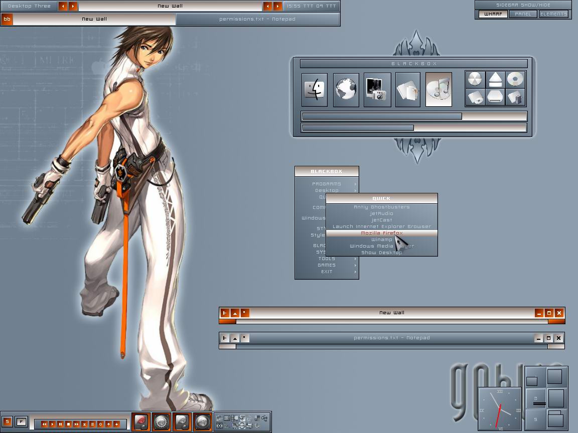Launch the globe browser icon in wharf
This screenshot has height=433, width=578.
(x=346, y=90)
